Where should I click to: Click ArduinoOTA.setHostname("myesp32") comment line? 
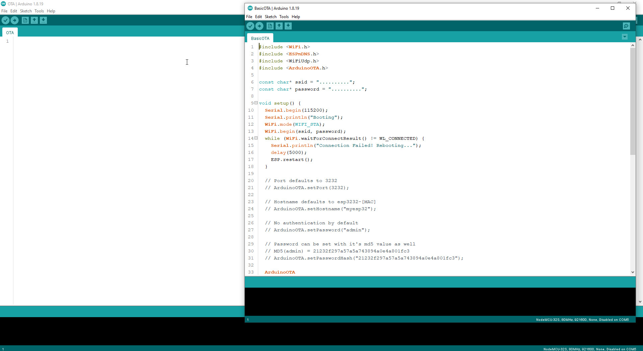coord(320,209)
